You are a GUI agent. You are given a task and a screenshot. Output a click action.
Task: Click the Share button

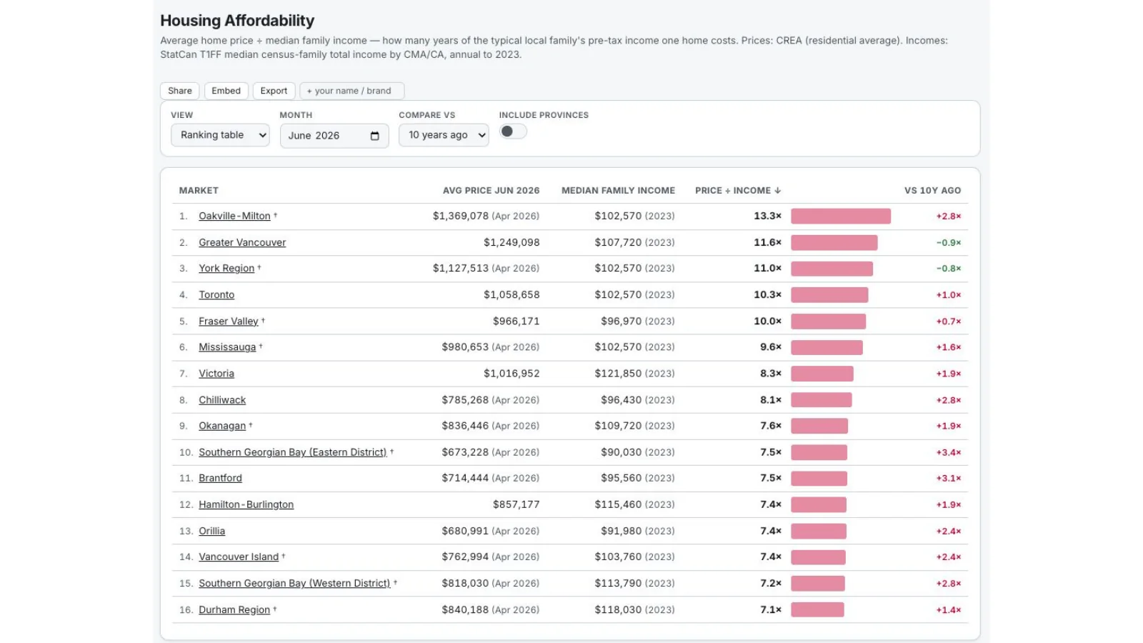[180, 91]
